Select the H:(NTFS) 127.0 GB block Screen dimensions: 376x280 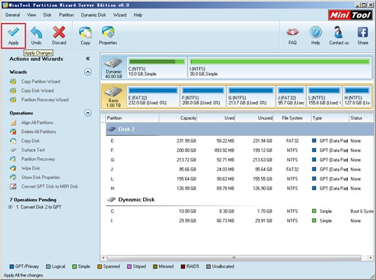357,96
